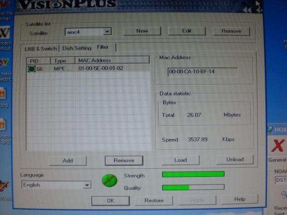The width and height of the screenshot is (287, 215).
Task: Select the Filter tab
Action: [x=103, y=47]
